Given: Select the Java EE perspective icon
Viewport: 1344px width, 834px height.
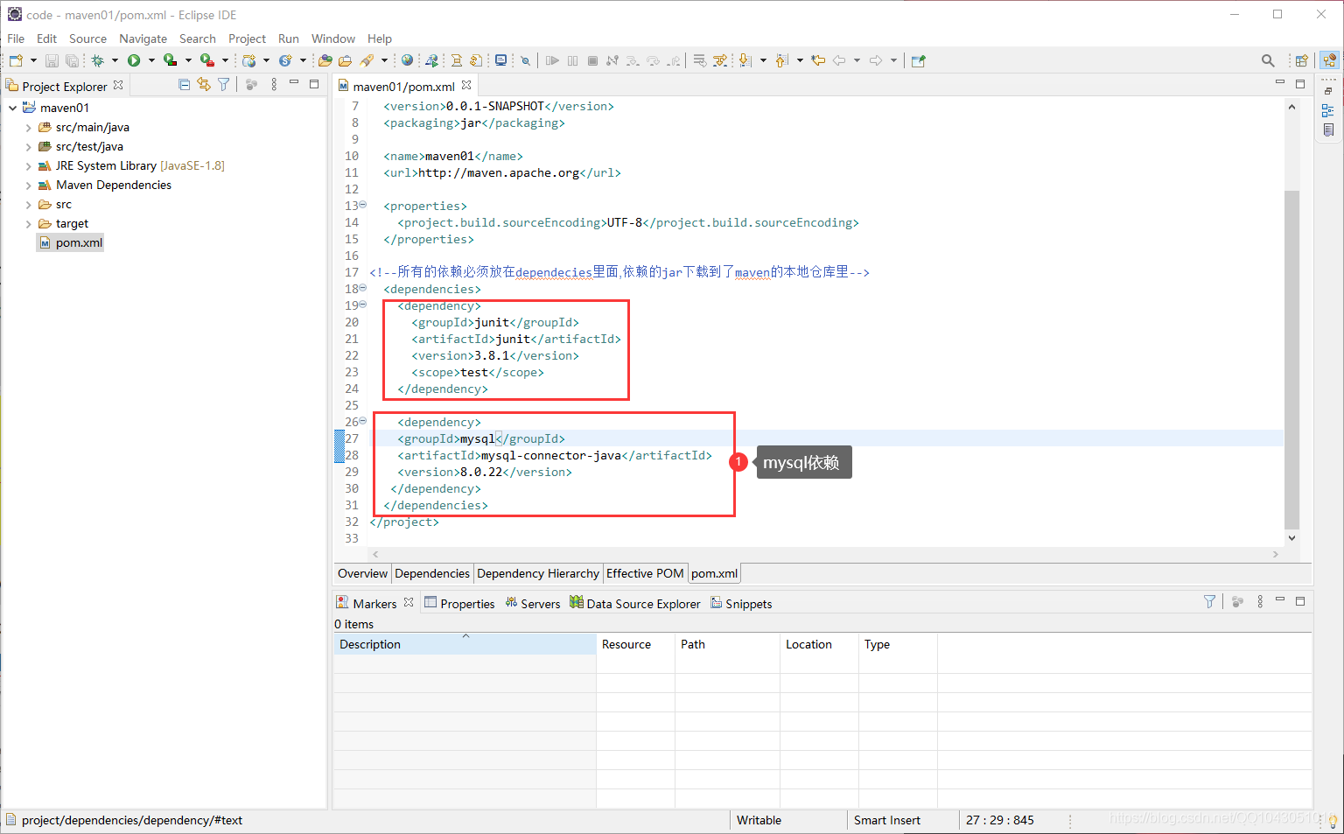Looking at the screenshot, I should (x=1330, y=60).
